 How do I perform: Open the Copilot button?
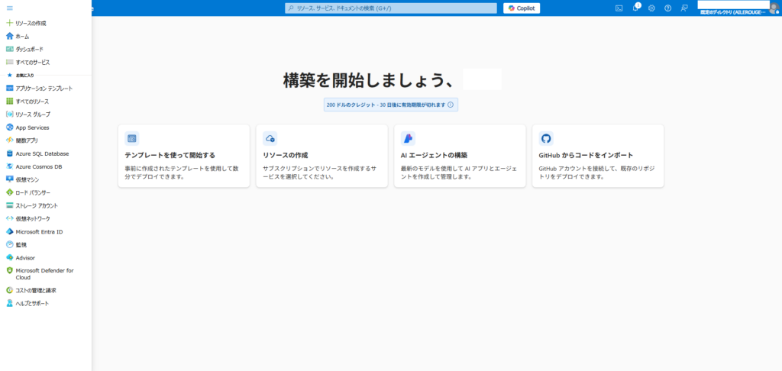click(521, 8)
